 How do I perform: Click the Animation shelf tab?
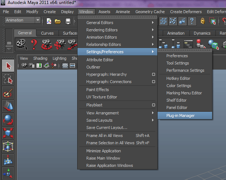[x=176, y=33]
